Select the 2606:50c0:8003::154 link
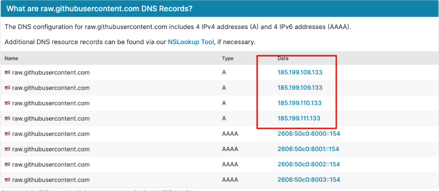439x191 pixels. 309,179
